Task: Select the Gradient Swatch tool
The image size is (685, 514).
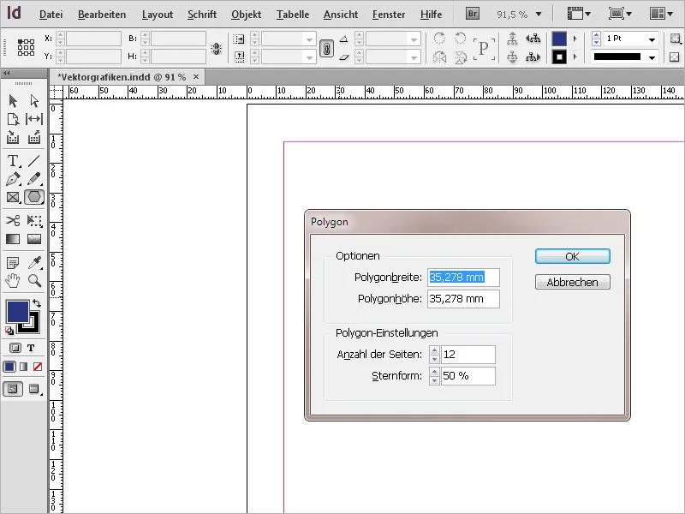Action: coord(13,239)
